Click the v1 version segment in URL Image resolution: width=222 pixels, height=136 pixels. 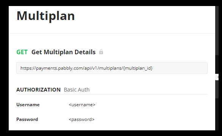(x=95, y=68)
